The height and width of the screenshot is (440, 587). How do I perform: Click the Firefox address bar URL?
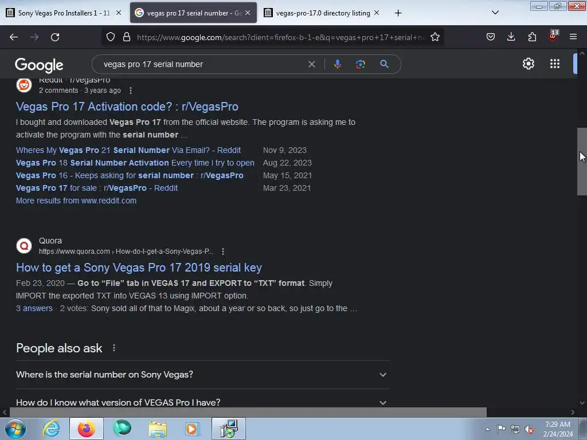pyautogui.click(x=281, y=37)
